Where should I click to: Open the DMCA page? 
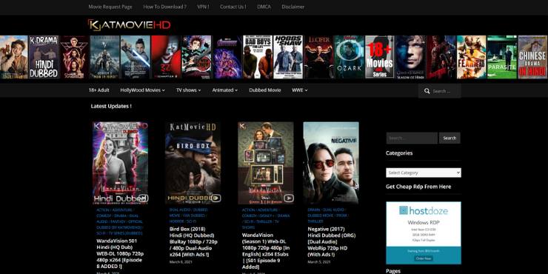pos(264,7)
